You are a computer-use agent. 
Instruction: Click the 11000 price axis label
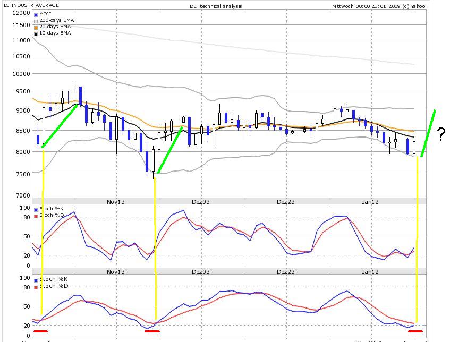coord(21,40)
